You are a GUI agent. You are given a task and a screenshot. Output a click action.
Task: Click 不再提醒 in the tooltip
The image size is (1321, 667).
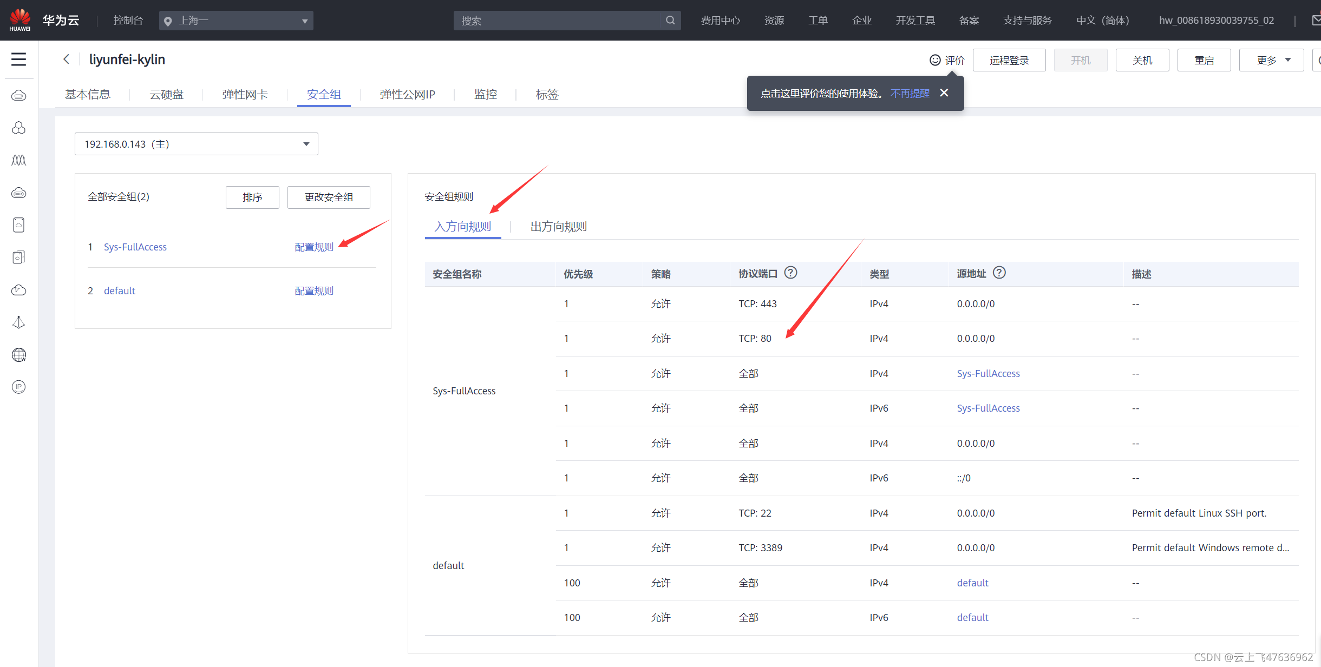tap(910, 94)
